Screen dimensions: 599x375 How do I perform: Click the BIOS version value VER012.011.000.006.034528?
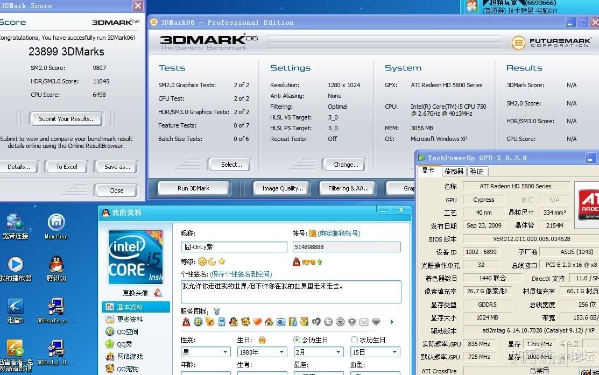pyautogui.click(x=531, y=239)
